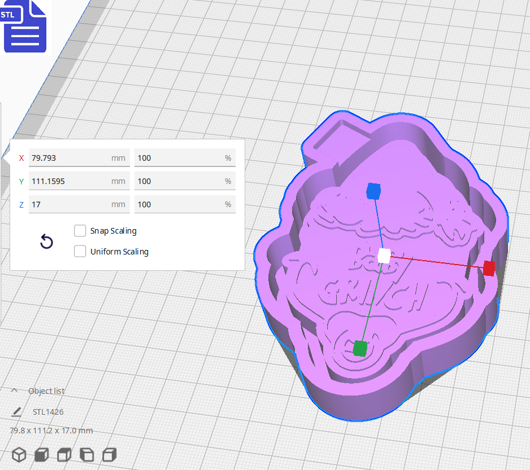Click the Z percentage field
Screen dimensions: 530x470
(181, 204)
